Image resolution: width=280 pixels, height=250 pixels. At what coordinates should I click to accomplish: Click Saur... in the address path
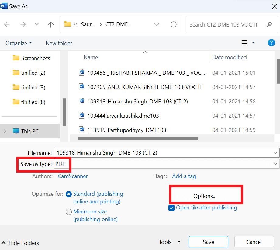coord(88,24)
